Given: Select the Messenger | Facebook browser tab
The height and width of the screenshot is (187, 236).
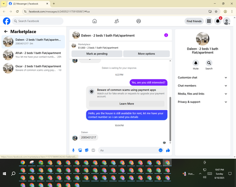Looking at the screenshot, I should pos(29,4).
